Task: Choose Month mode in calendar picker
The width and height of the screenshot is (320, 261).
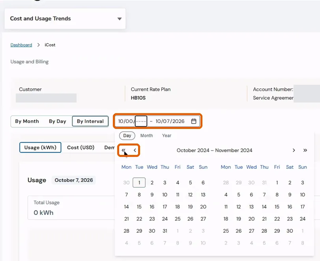Action: (x=146, y=136)
